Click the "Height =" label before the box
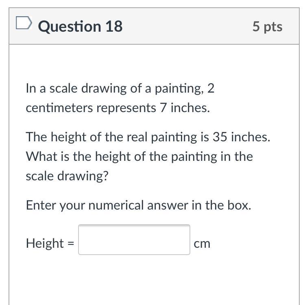305x305 pixels. 50,243
